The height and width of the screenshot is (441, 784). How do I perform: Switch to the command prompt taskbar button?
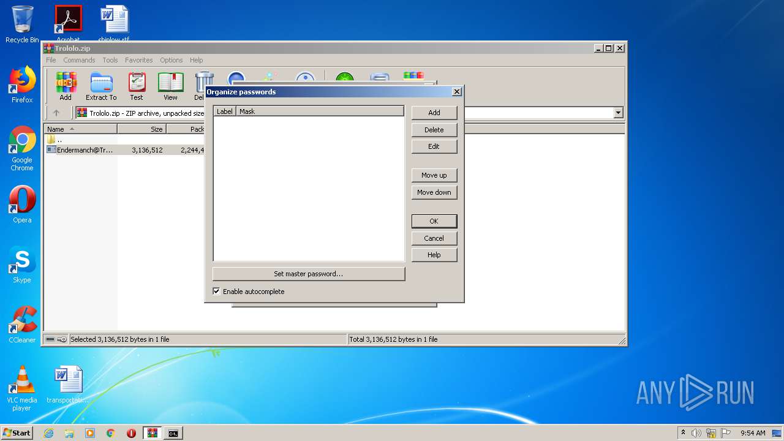(x=173, y=433)
